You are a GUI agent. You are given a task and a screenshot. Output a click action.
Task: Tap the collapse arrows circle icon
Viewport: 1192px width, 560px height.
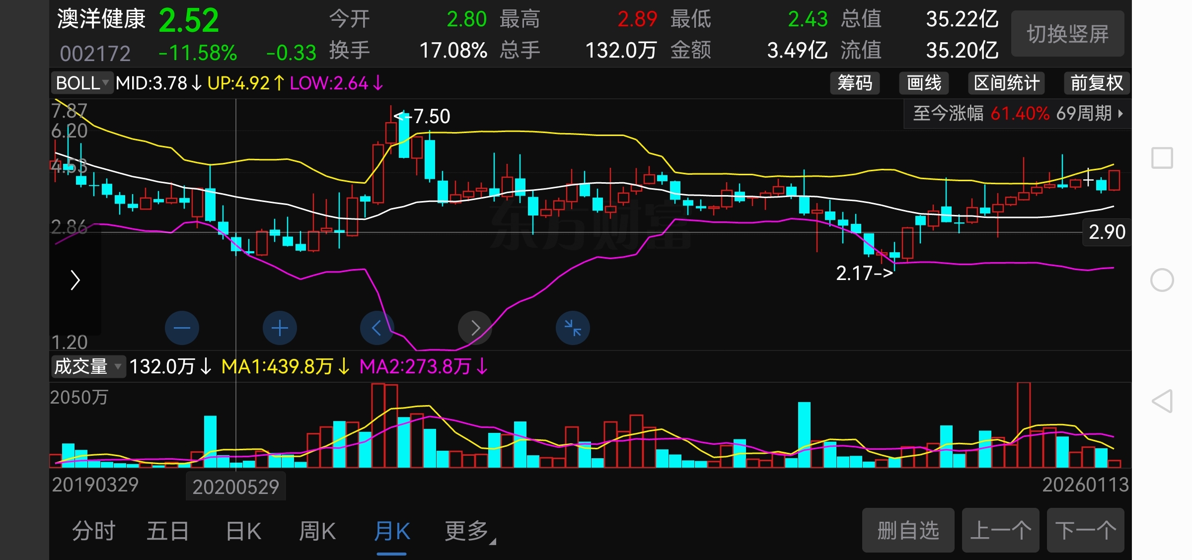[573, 328]
